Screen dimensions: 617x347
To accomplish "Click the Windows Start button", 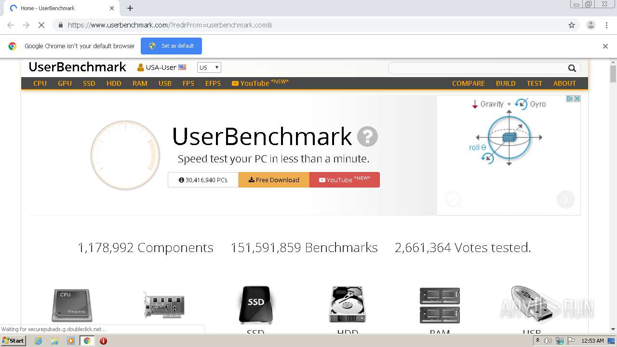I will point(13,341).
